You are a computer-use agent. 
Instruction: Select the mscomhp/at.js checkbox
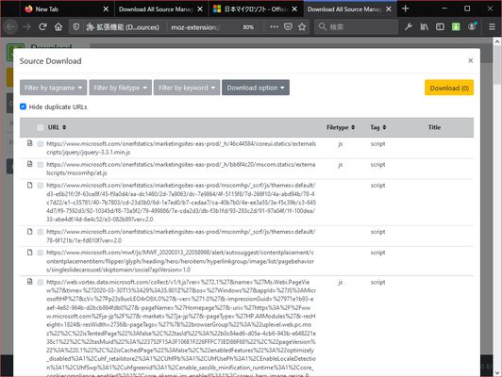coord(41,165)
